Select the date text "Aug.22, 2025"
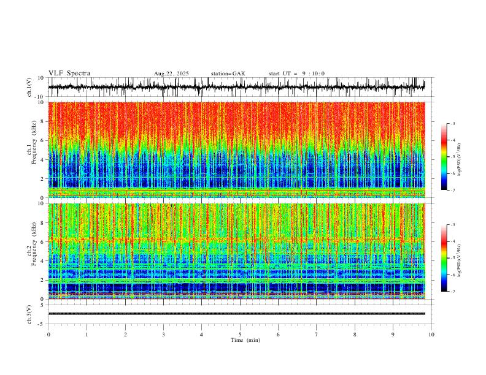486x375 pixels. tap(171, 74)
